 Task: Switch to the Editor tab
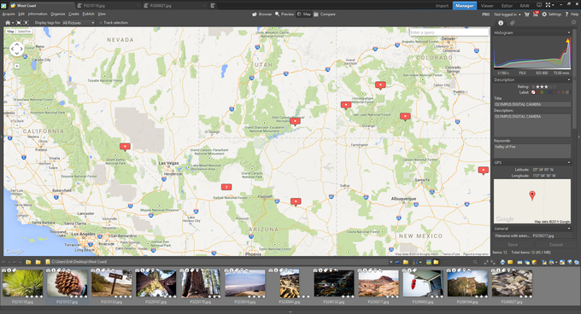point(507,6)
